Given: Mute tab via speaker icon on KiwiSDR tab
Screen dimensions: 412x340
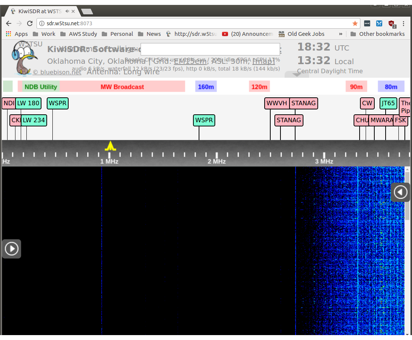Looking at the screenshot, I should point(67,11).
